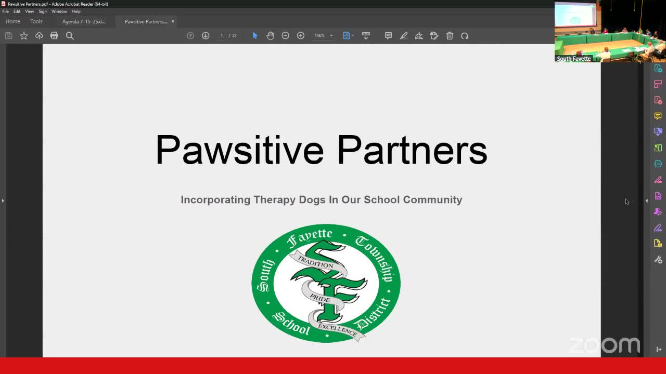666x374 pixels.
Task: Go to the next page arrow
Action: (206, 36)
